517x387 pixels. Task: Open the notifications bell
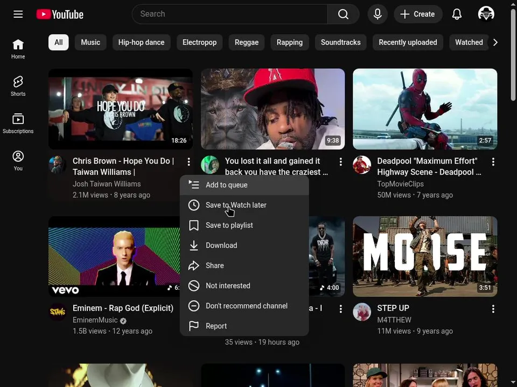(457, 14)
